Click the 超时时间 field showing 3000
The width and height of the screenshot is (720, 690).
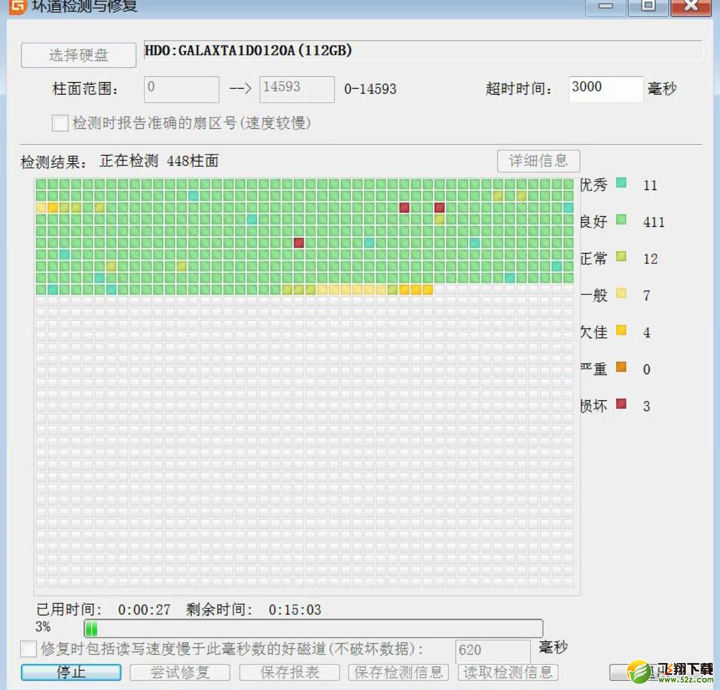click(x=605, y=89)
